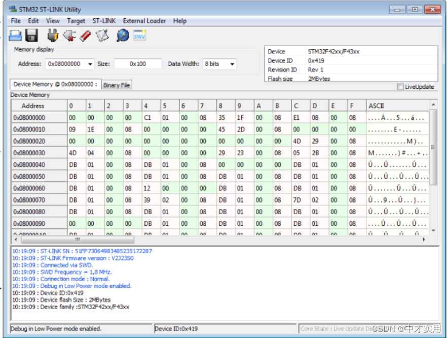Click log line Connection mode : Normal
This screenshot has width=448, height=338.
tap(61, 279)
